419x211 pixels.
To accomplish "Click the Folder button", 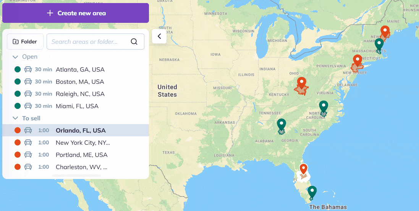I will click(x=25, y=42).
